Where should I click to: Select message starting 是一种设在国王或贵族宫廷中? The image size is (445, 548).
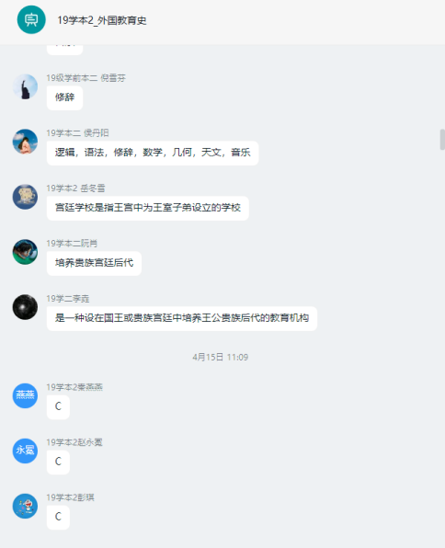click(x=182, y=318)
